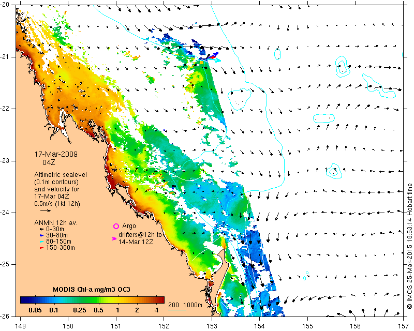
Task: Click the 'Altimetric sealevel' text
Action: tap(61, 175)
